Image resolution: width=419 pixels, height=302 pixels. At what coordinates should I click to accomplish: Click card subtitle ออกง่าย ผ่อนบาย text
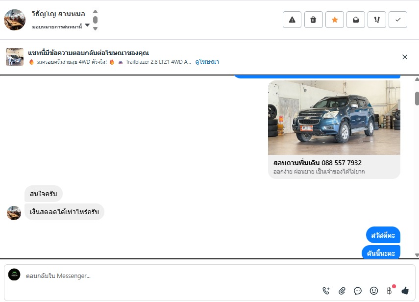click(x=319, y=171)
